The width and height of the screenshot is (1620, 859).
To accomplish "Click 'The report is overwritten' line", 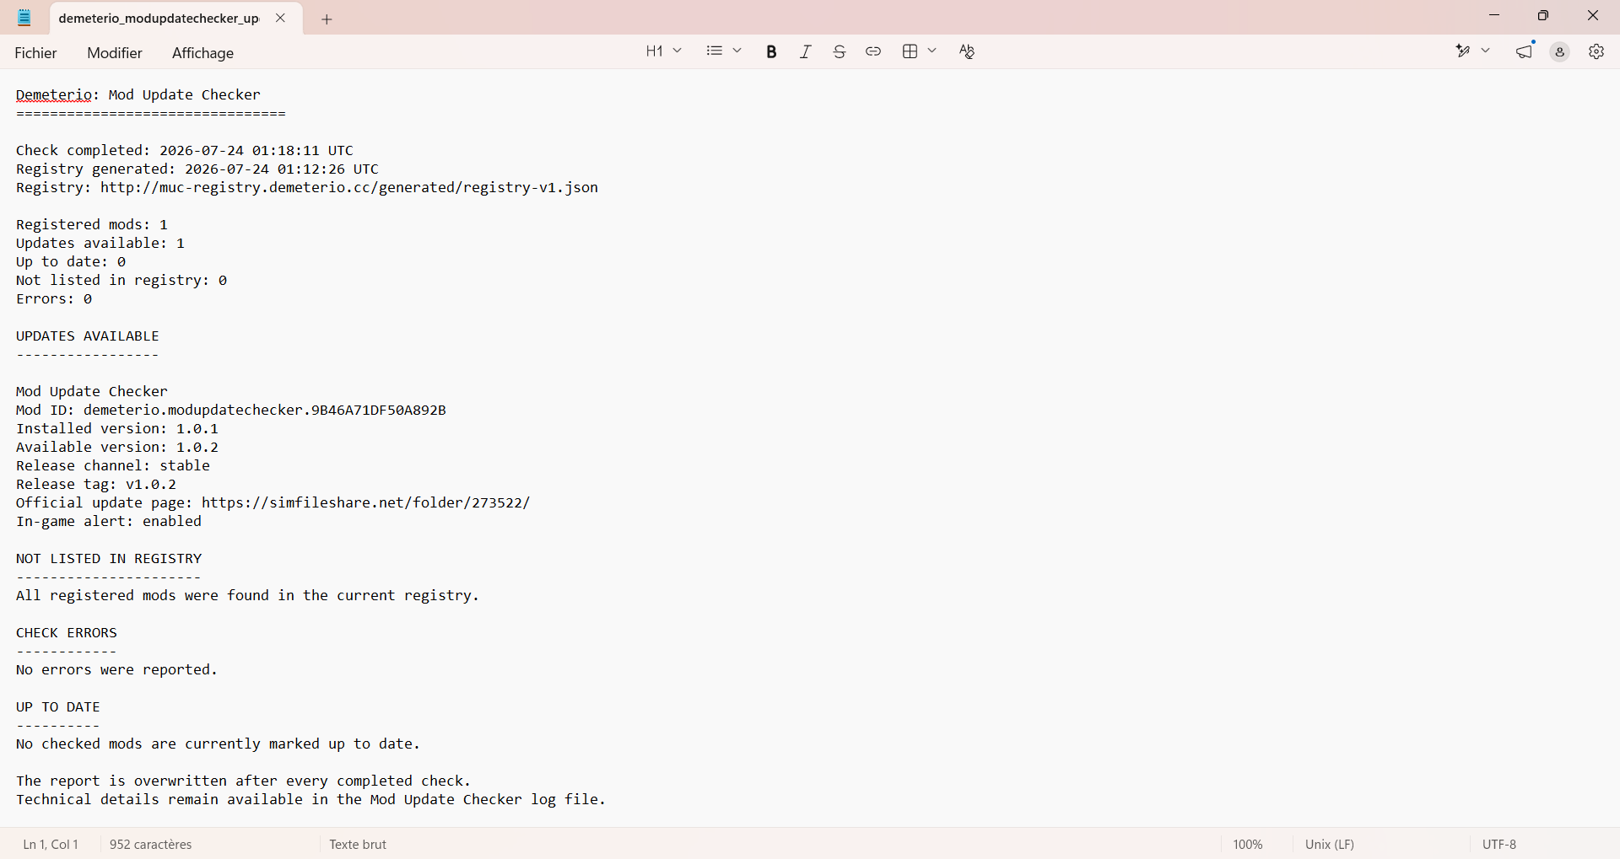I will point(244,781).
